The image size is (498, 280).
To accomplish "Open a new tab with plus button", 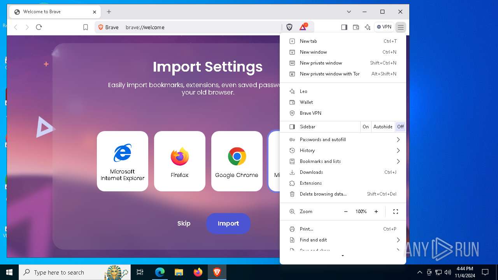I will point(109,12).
